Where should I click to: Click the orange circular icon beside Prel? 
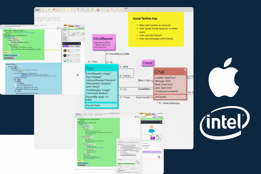click(43, 10)
